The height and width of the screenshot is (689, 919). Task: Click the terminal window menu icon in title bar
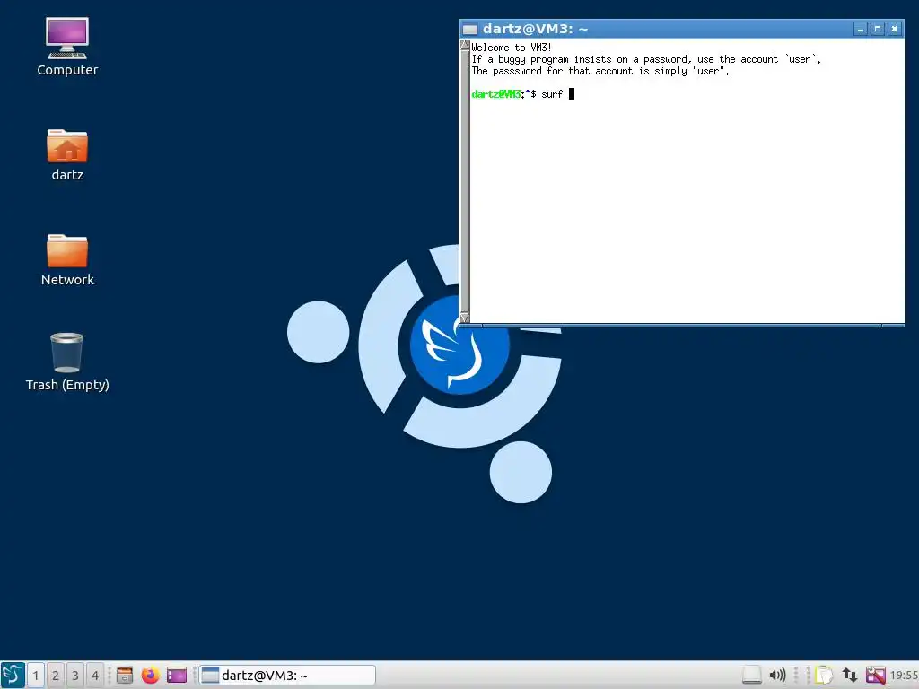(x=470, y=29)
